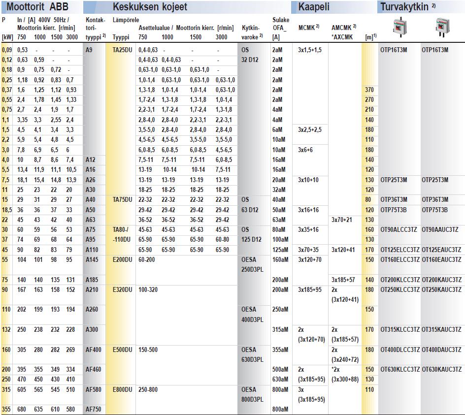Image resolution: width=465 pixels, height=415 pixels.
Task: Select the setting range '60-200'
Action: tap(147, 259)
